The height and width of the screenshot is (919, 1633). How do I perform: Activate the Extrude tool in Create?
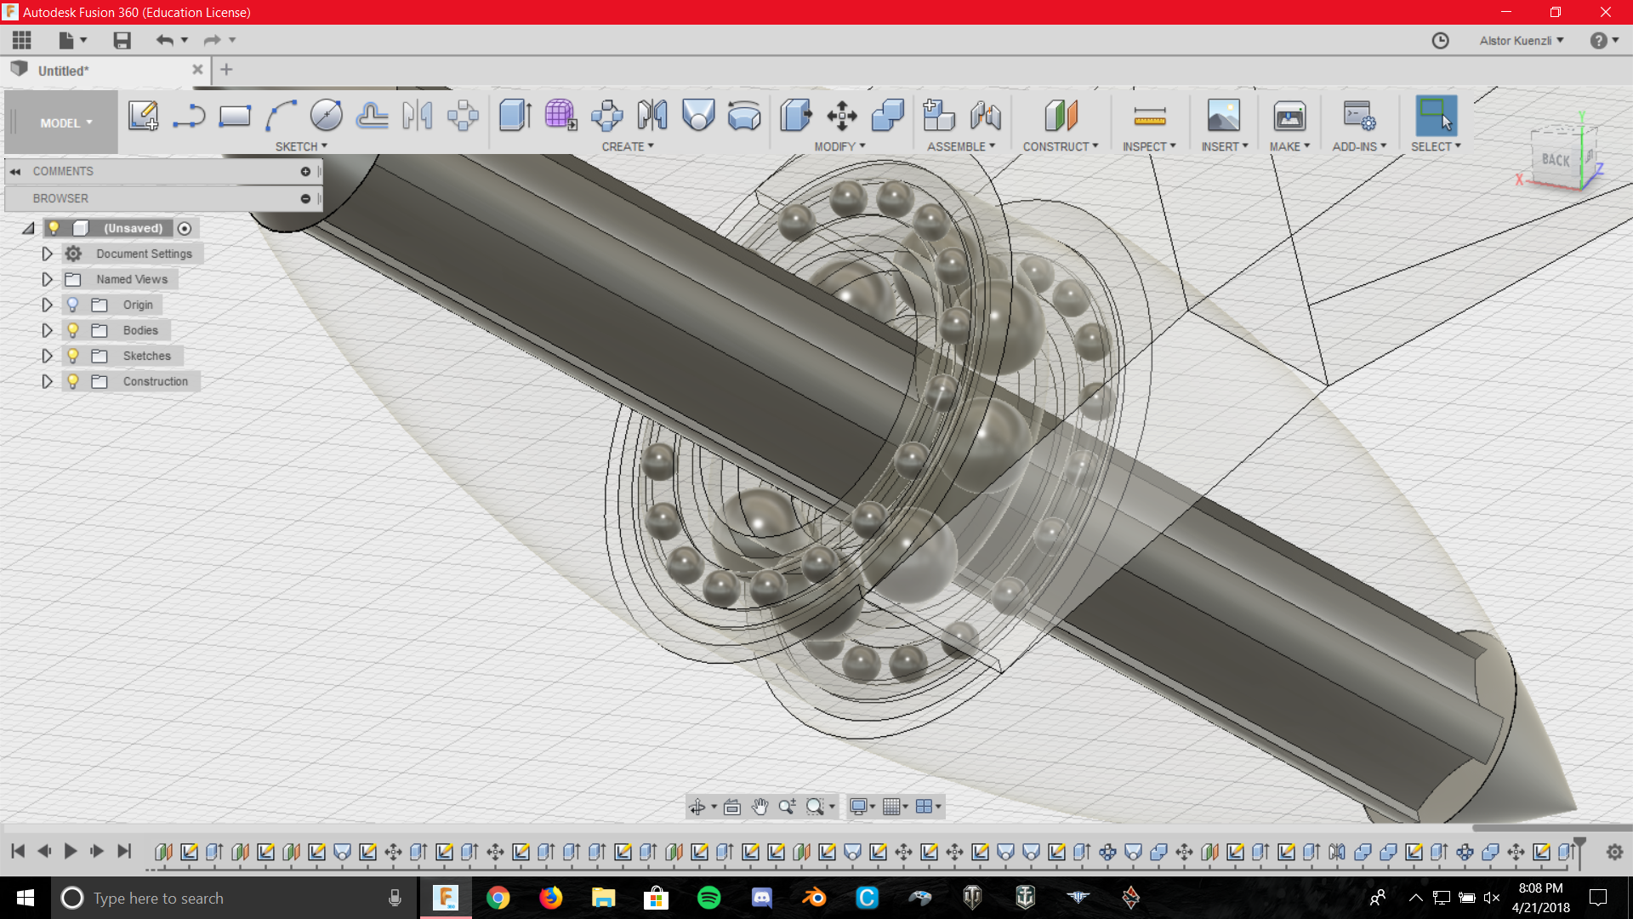coord(515,116)
